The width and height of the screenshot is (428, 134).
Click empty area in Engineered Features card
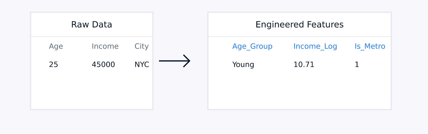(x=299, y=89)
